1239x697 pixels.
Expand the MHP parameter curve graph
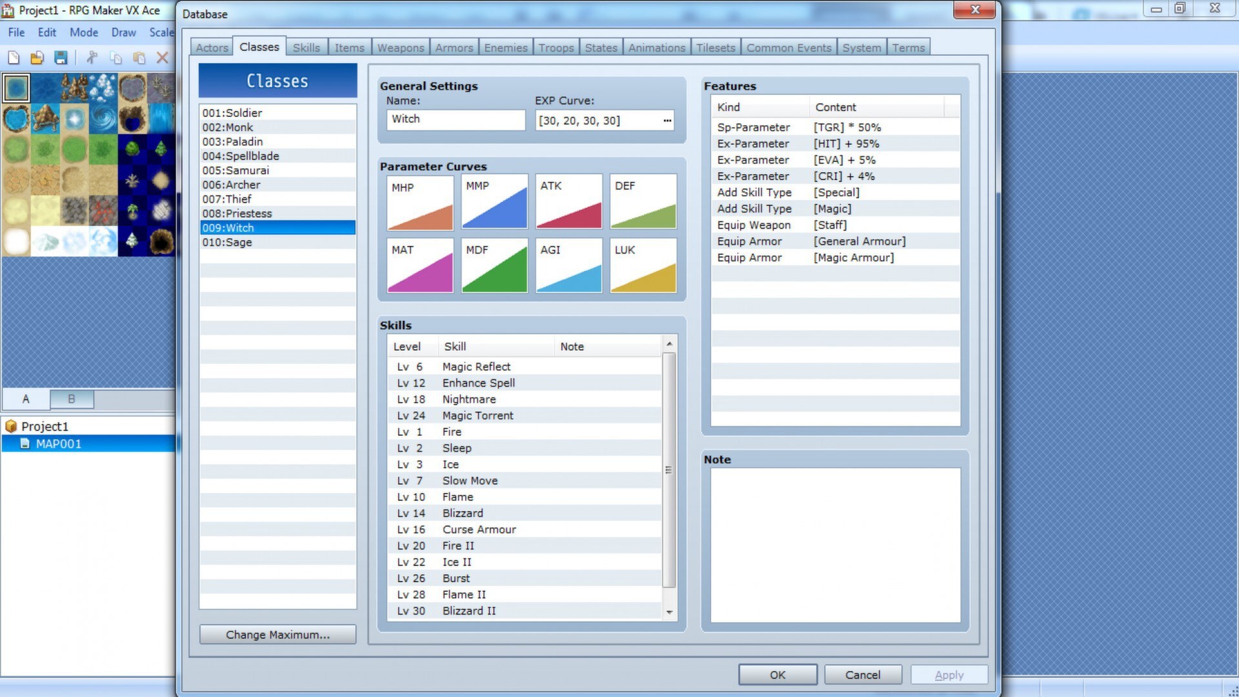(419, 202)
